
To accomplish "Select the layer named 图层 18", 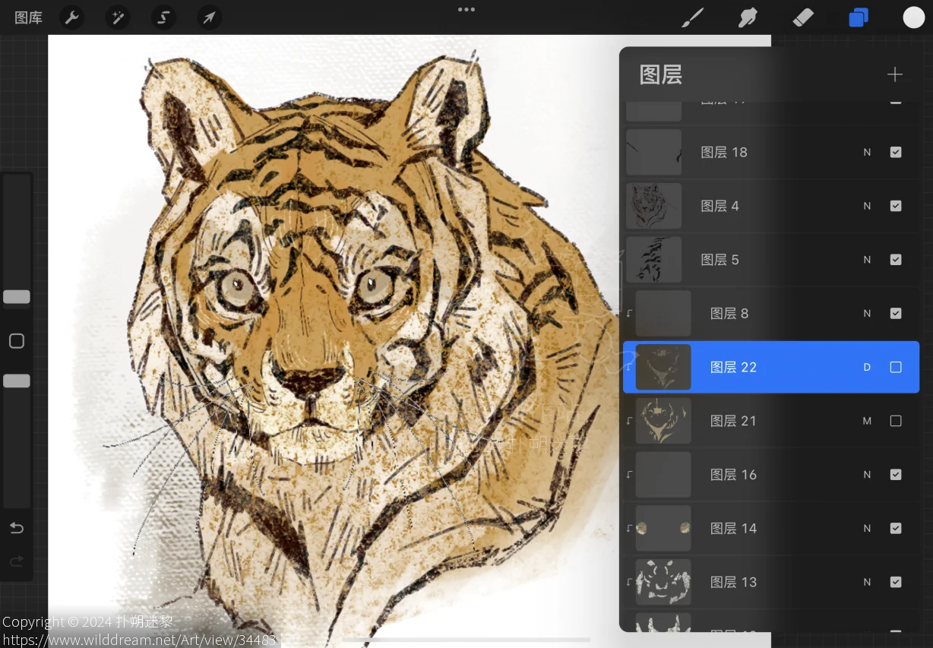I will [x=724, y=152].
